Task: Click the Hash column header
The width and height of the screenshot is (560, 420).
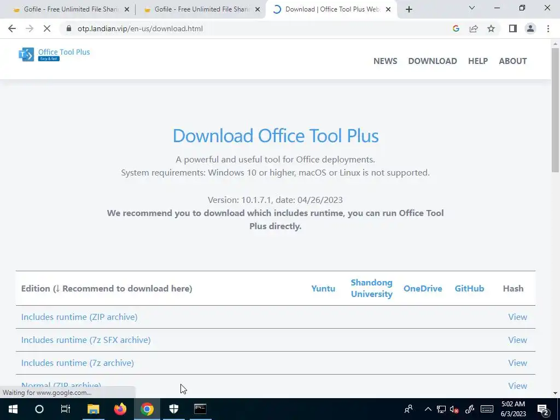Action: (513, 289)
